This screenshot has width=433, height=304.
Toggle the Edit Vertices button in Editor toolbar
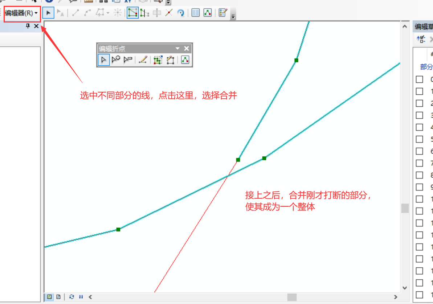pos(132,13)
